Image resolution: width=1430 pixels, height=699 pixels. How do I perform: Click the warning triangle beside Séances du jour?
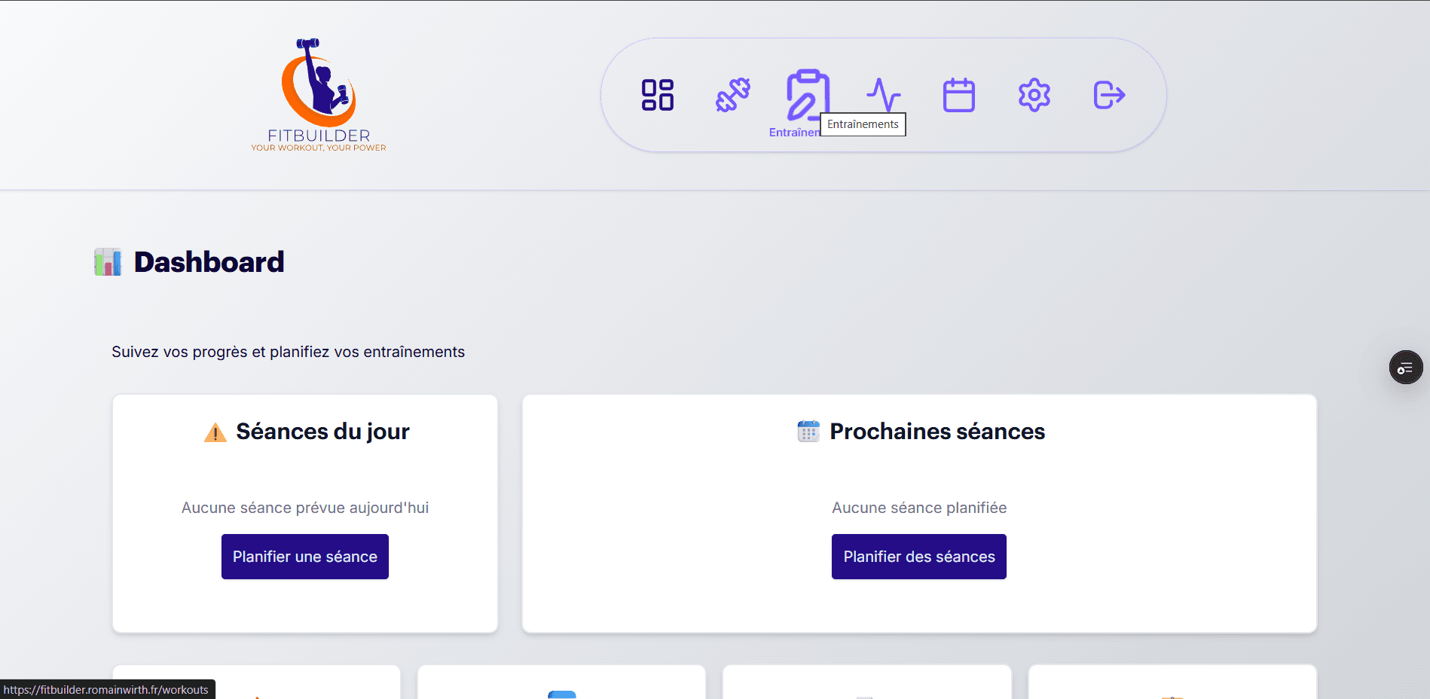pyautogui.click(x=215, y=432)
